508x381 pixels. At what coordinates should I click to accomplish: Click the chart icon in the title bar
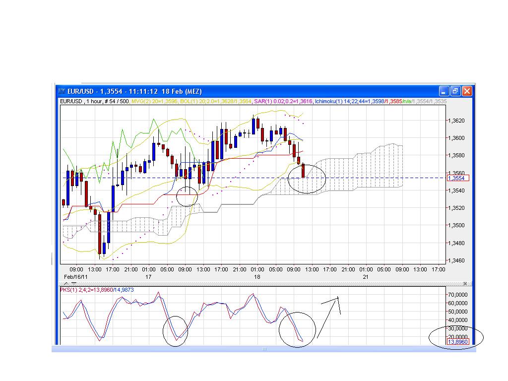[61, 91]
